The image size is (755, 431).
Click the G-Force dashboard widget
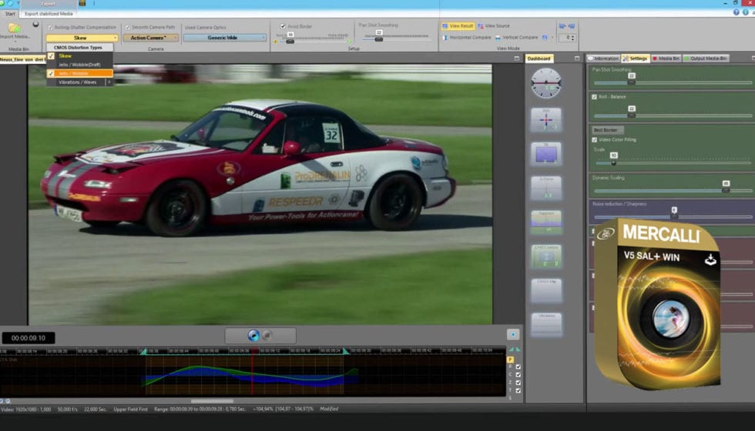tap(545, 188)
